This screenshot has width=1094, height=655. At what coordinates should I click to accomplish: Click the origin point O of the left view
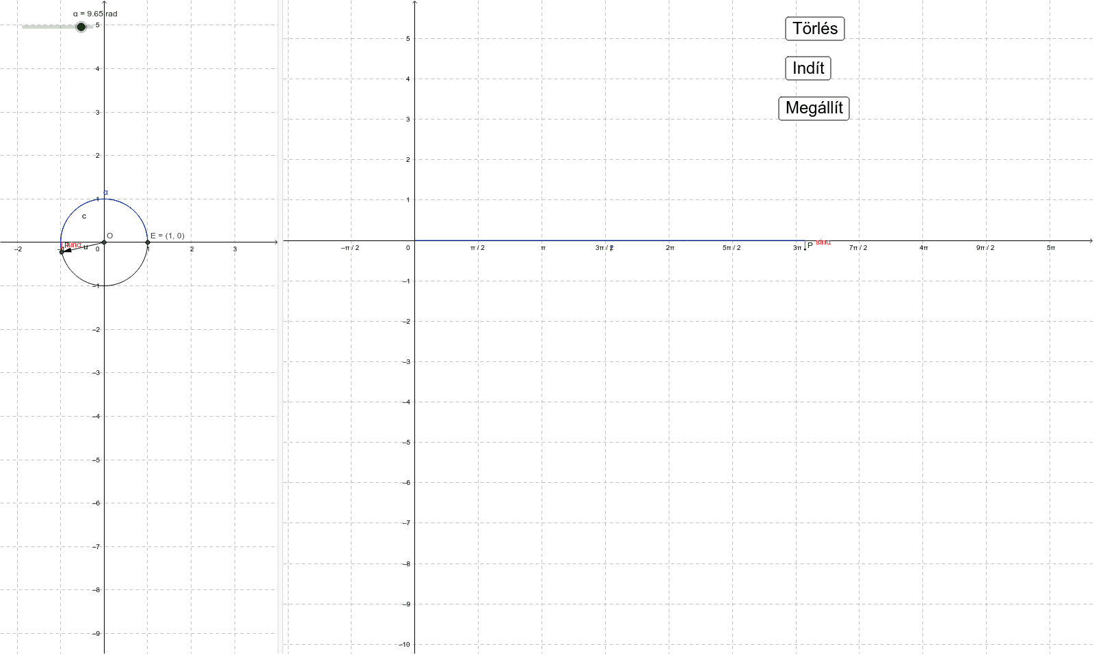point(104,241)
